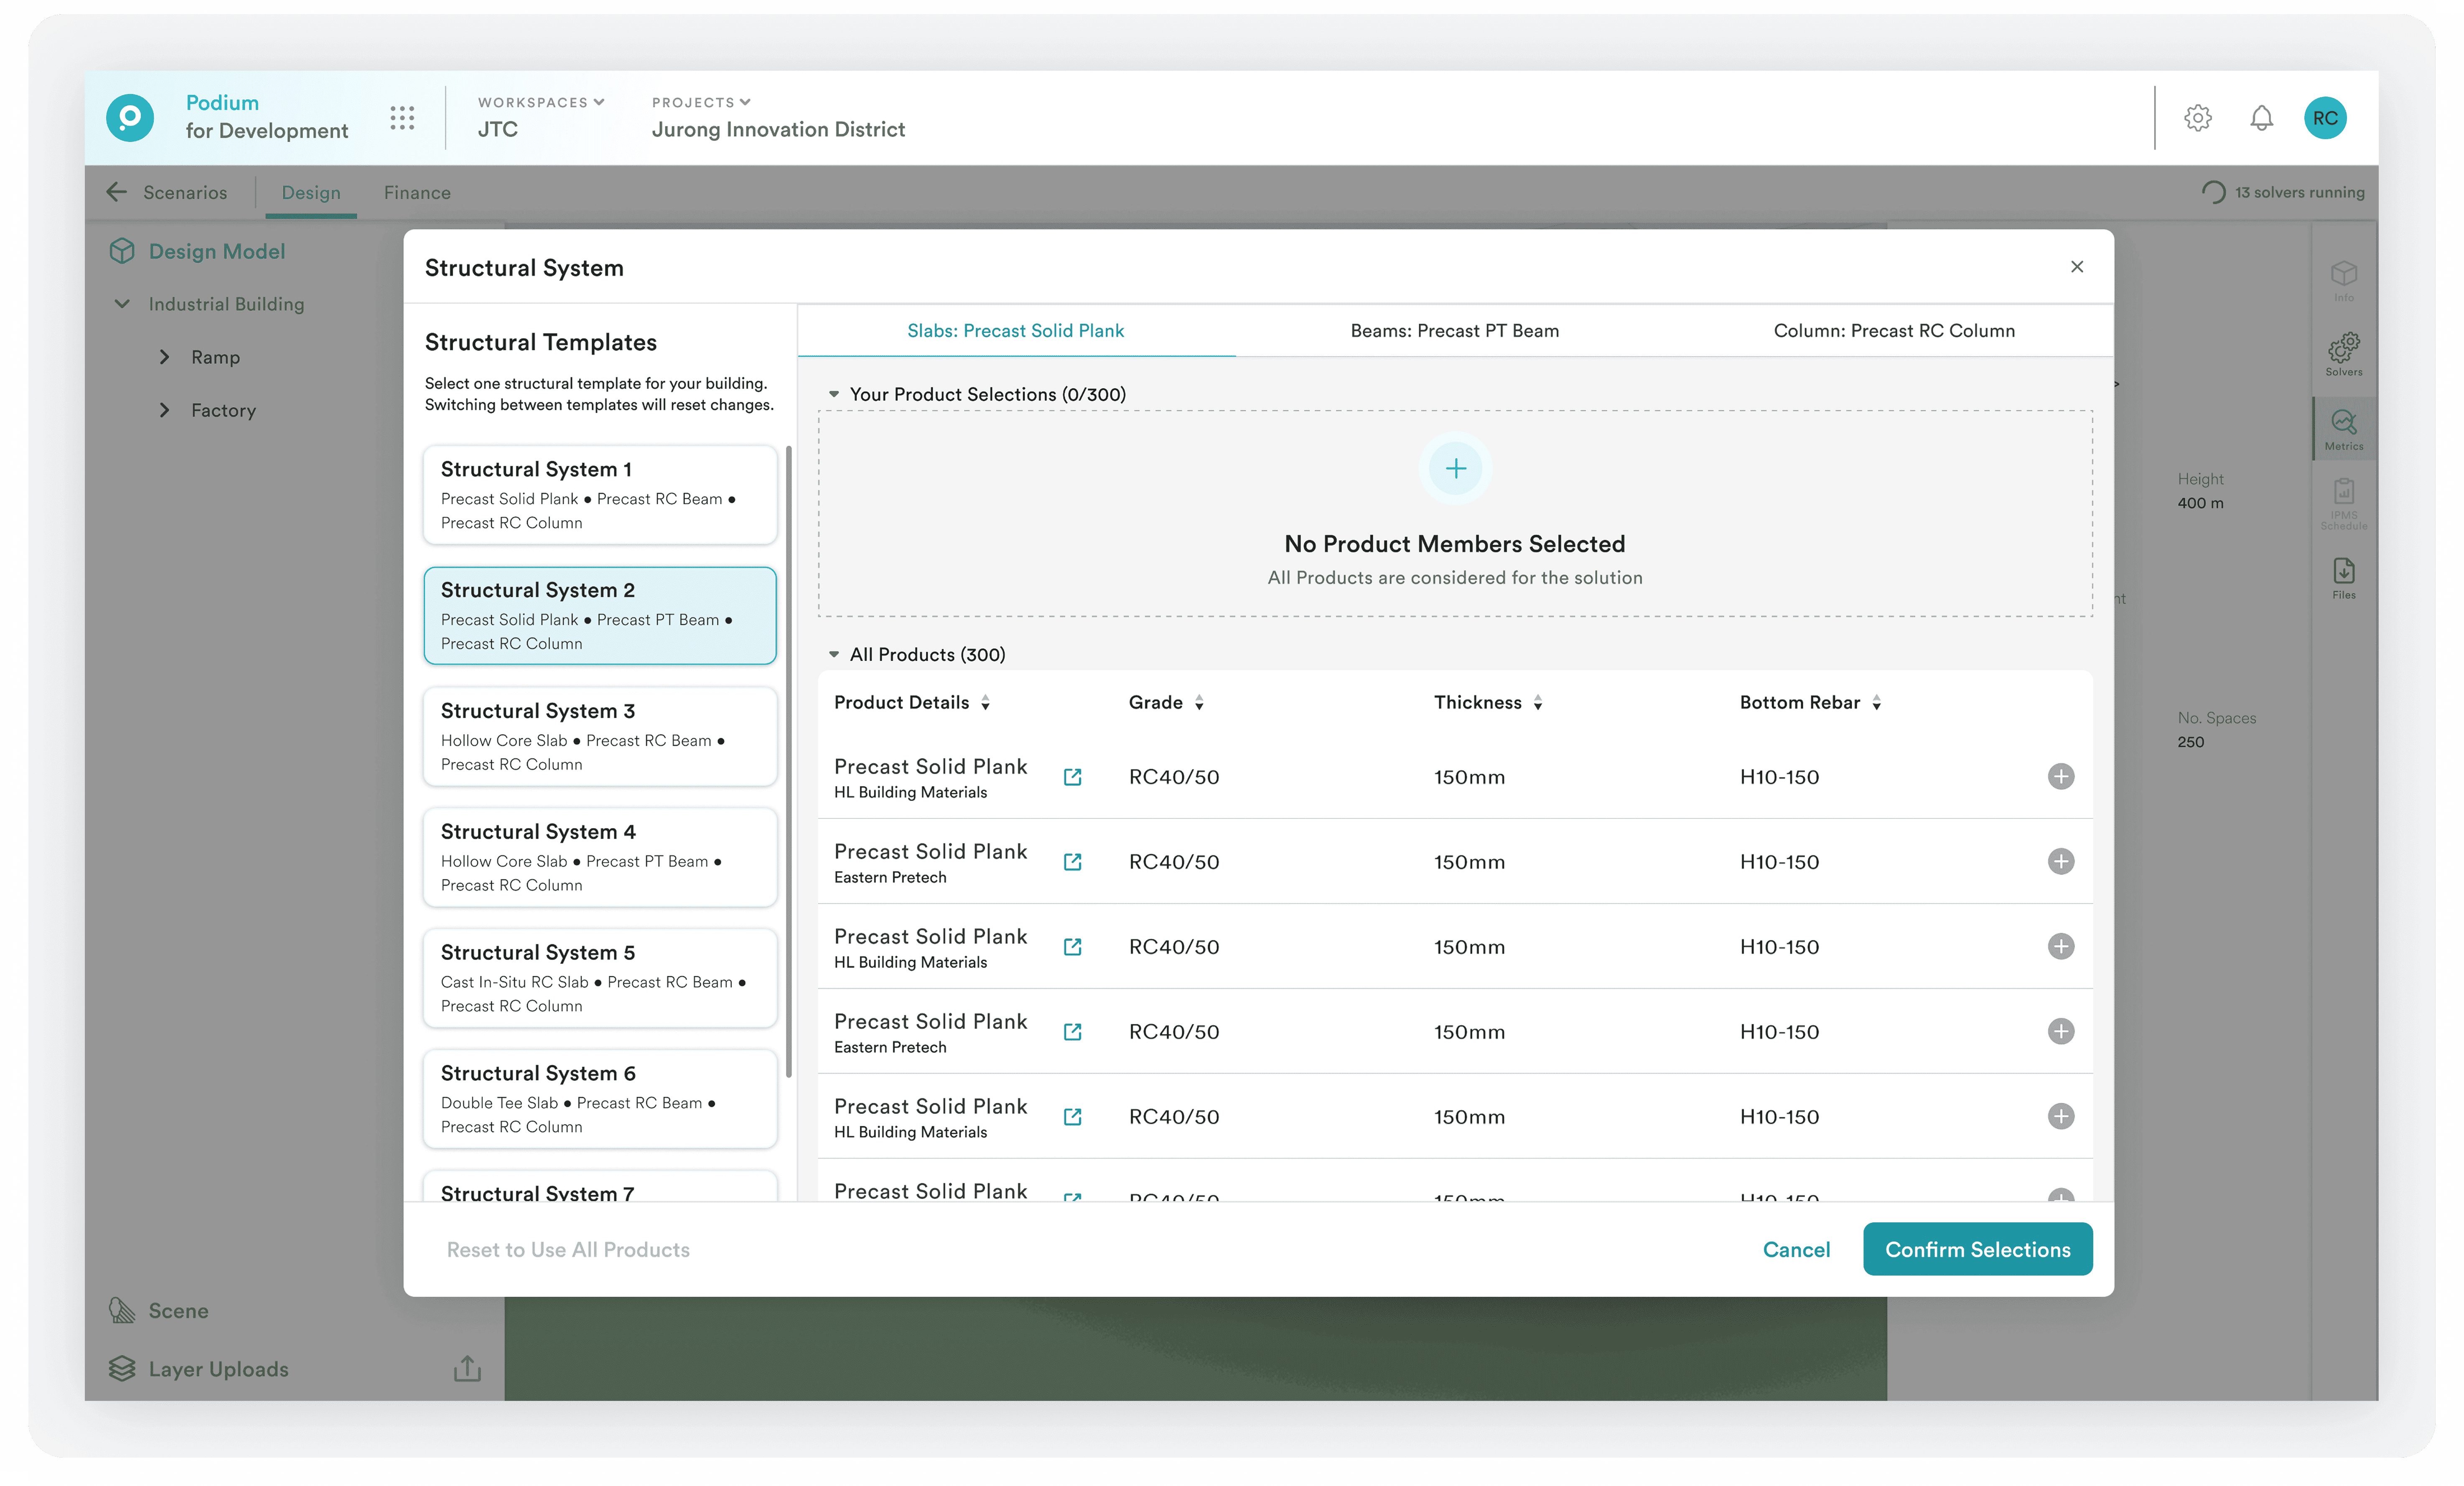
Task: Open the apps grid launcher icon
Action: click(x=402, y=118)
